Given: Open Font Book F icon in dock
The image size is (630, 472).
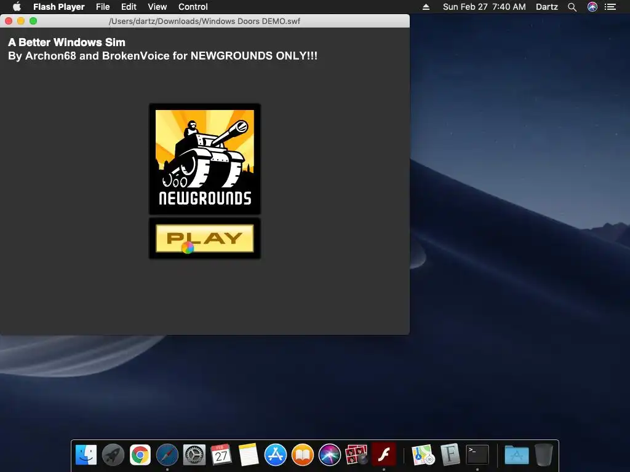Looking at the screenshot, I should tap(450, 455).
